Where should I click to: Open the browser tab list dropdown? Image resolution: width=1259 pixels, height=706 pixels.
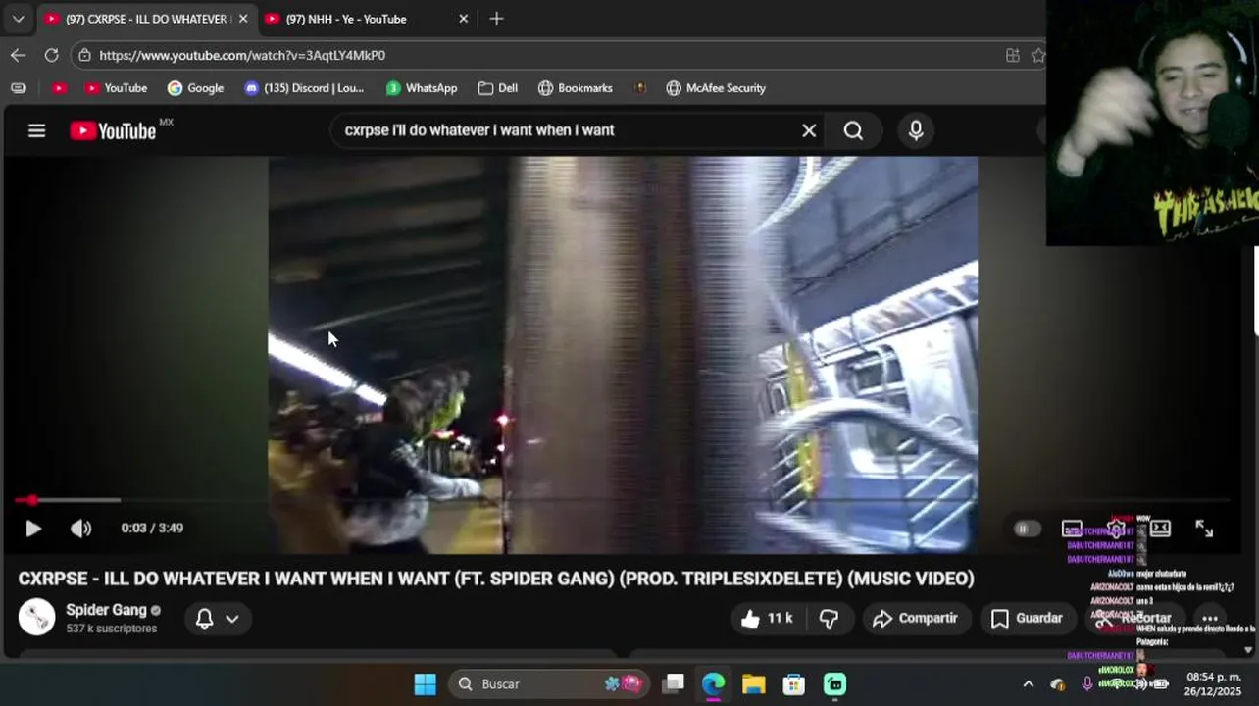tap(18, 19)
